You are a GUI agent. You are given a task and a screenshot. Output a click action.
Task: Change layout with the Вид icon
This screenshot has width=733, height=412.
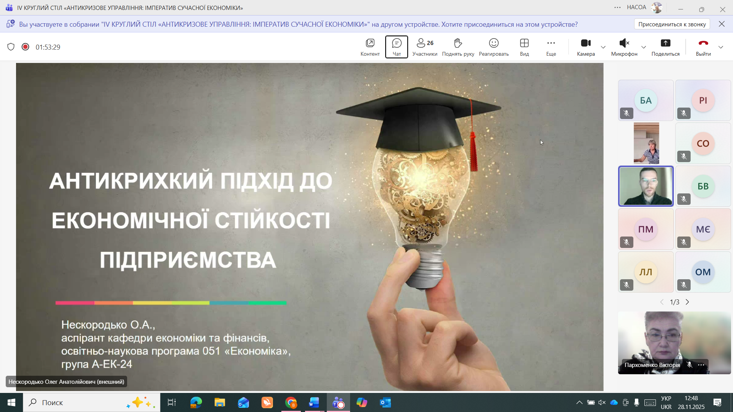(x=524, y=47)
